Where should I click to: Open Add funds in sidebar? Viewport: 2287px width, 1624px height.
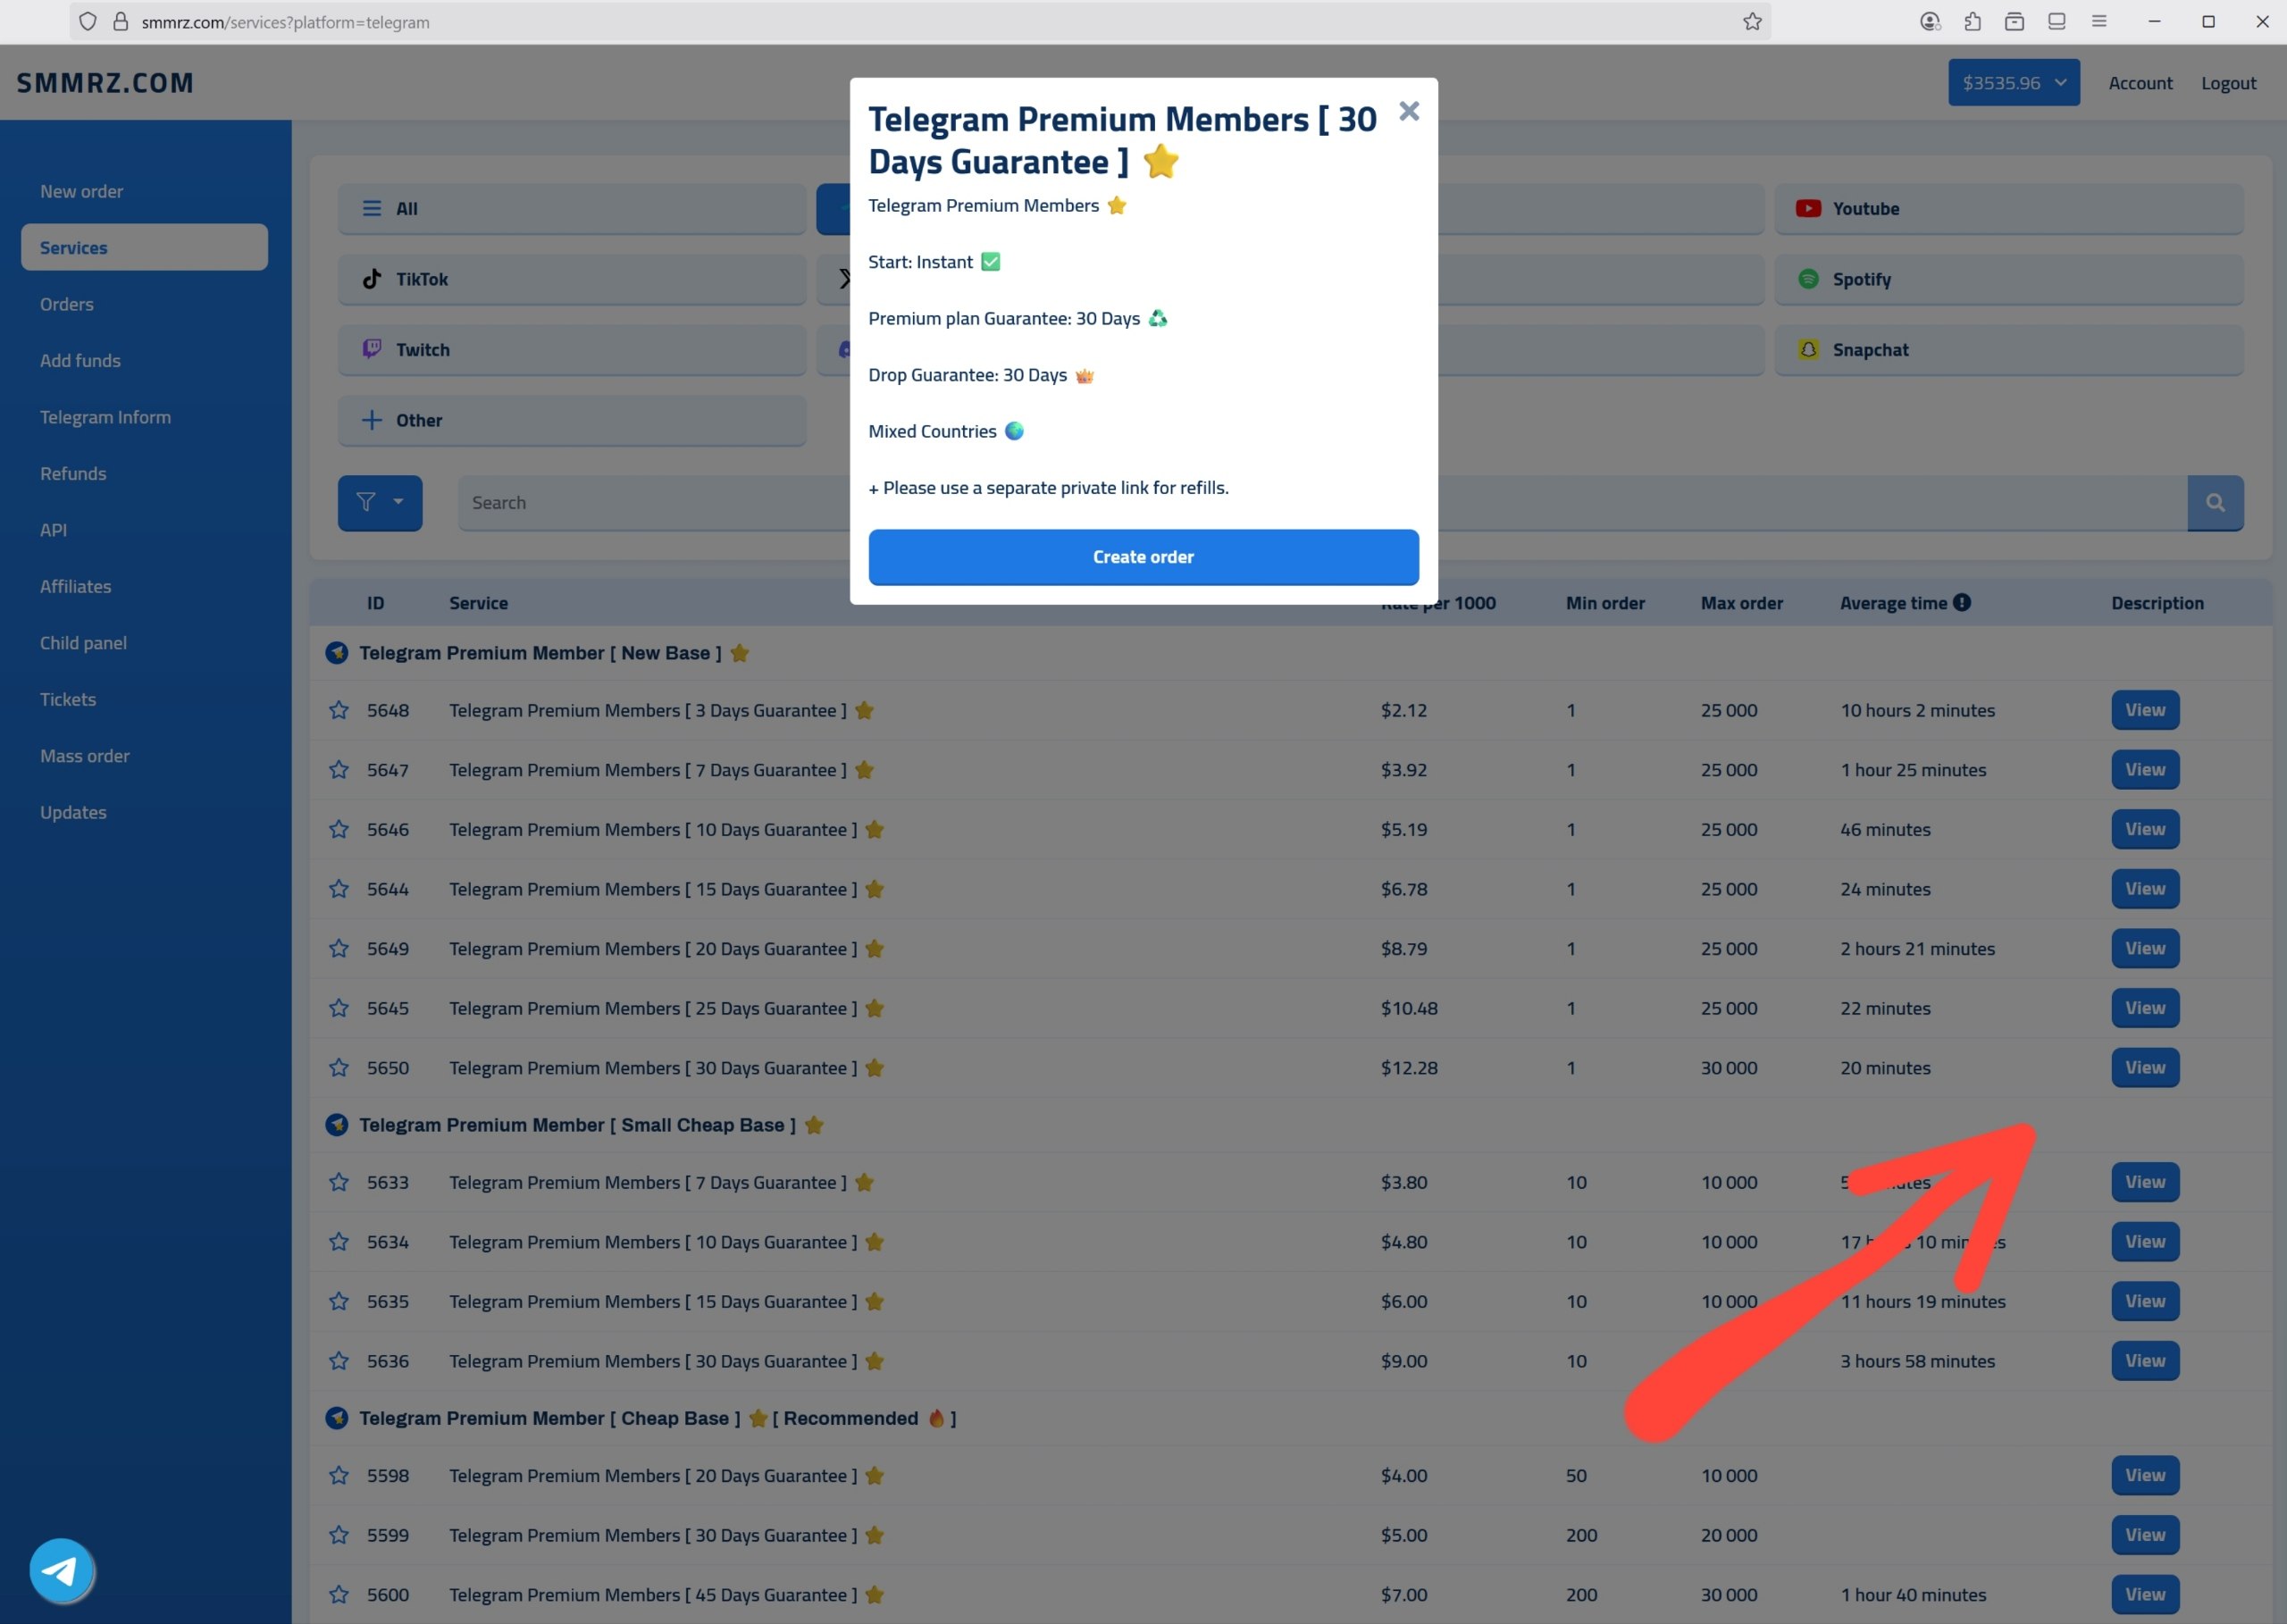tap(80, 361)
